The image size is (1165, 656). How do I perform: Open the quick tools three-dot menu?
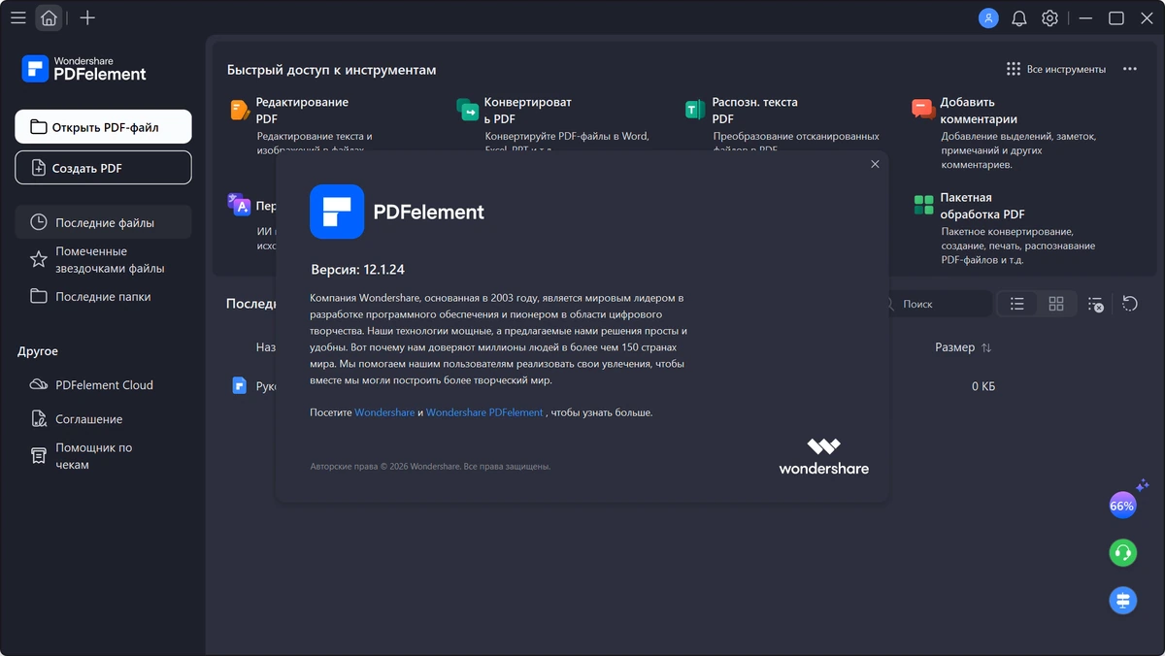point(1129,69)
